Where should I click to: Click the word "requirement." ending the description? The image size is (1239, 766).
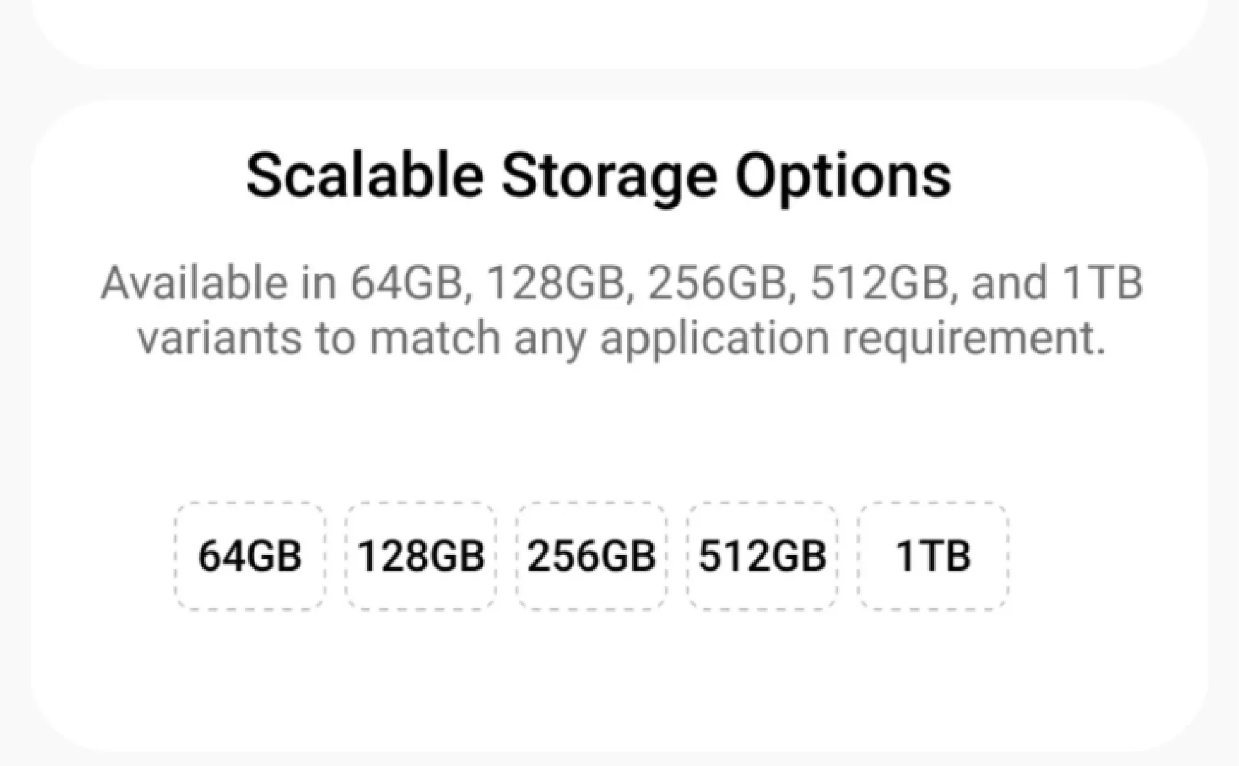point(973,338)
